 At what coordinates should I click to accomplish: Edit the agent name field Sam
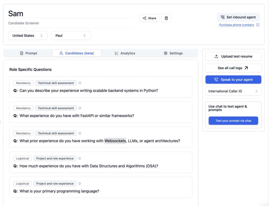[70, 14]
